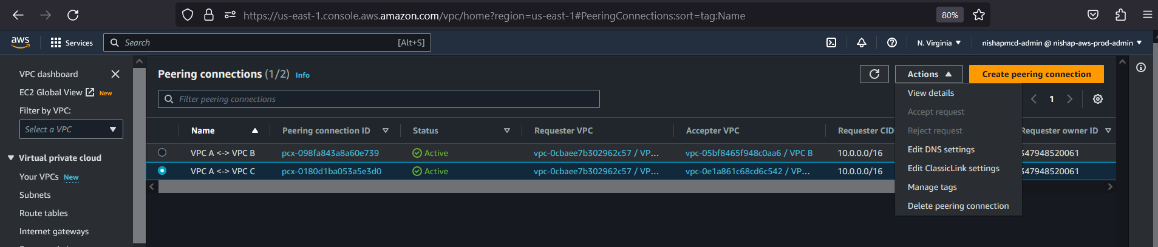Collapse the Virtual private cloud section

[x=11, y=158]
